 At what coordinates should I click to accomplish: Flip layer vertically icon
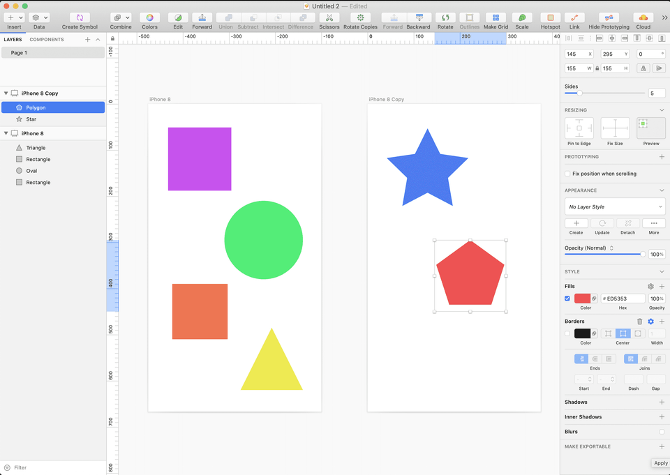pos(659,68)
